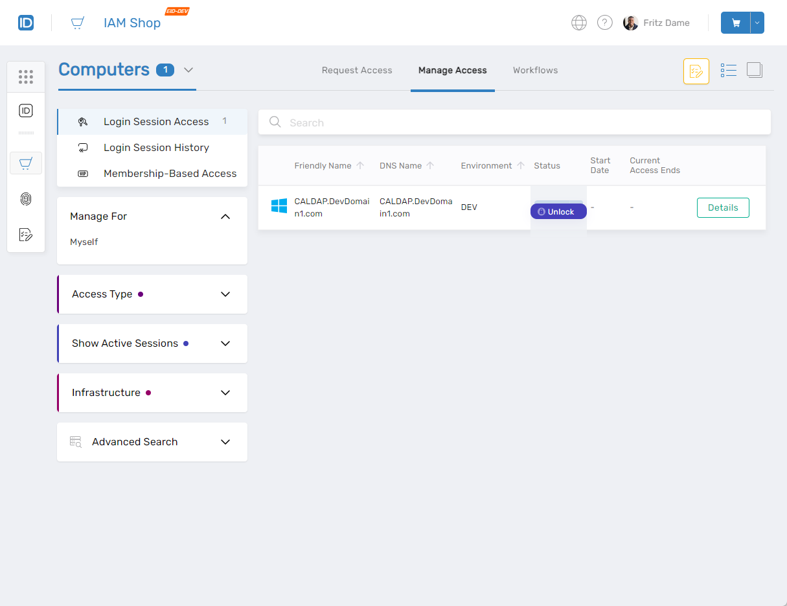Open the Workflows tab

[535, 70]
